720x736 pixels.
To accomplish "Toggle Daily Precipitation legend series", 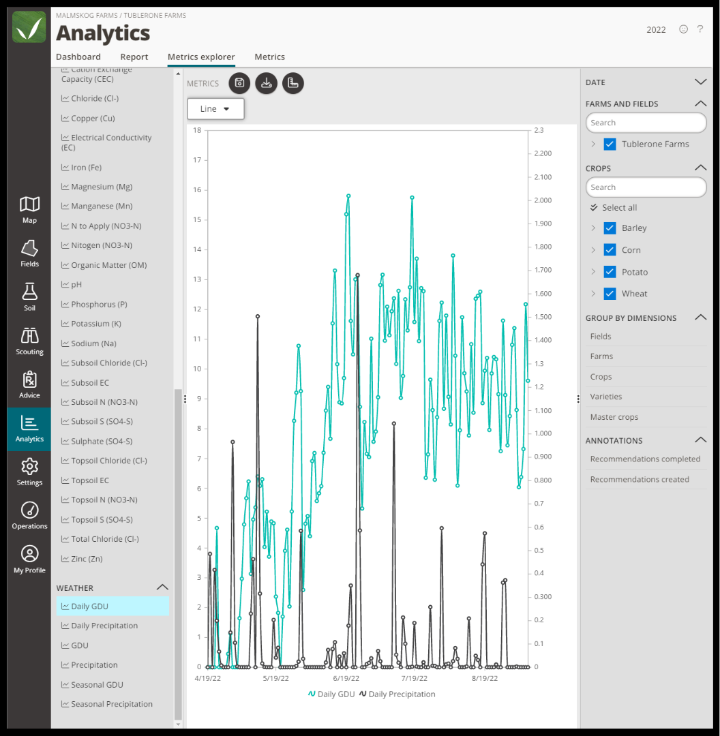I will [x=397, y=694].
